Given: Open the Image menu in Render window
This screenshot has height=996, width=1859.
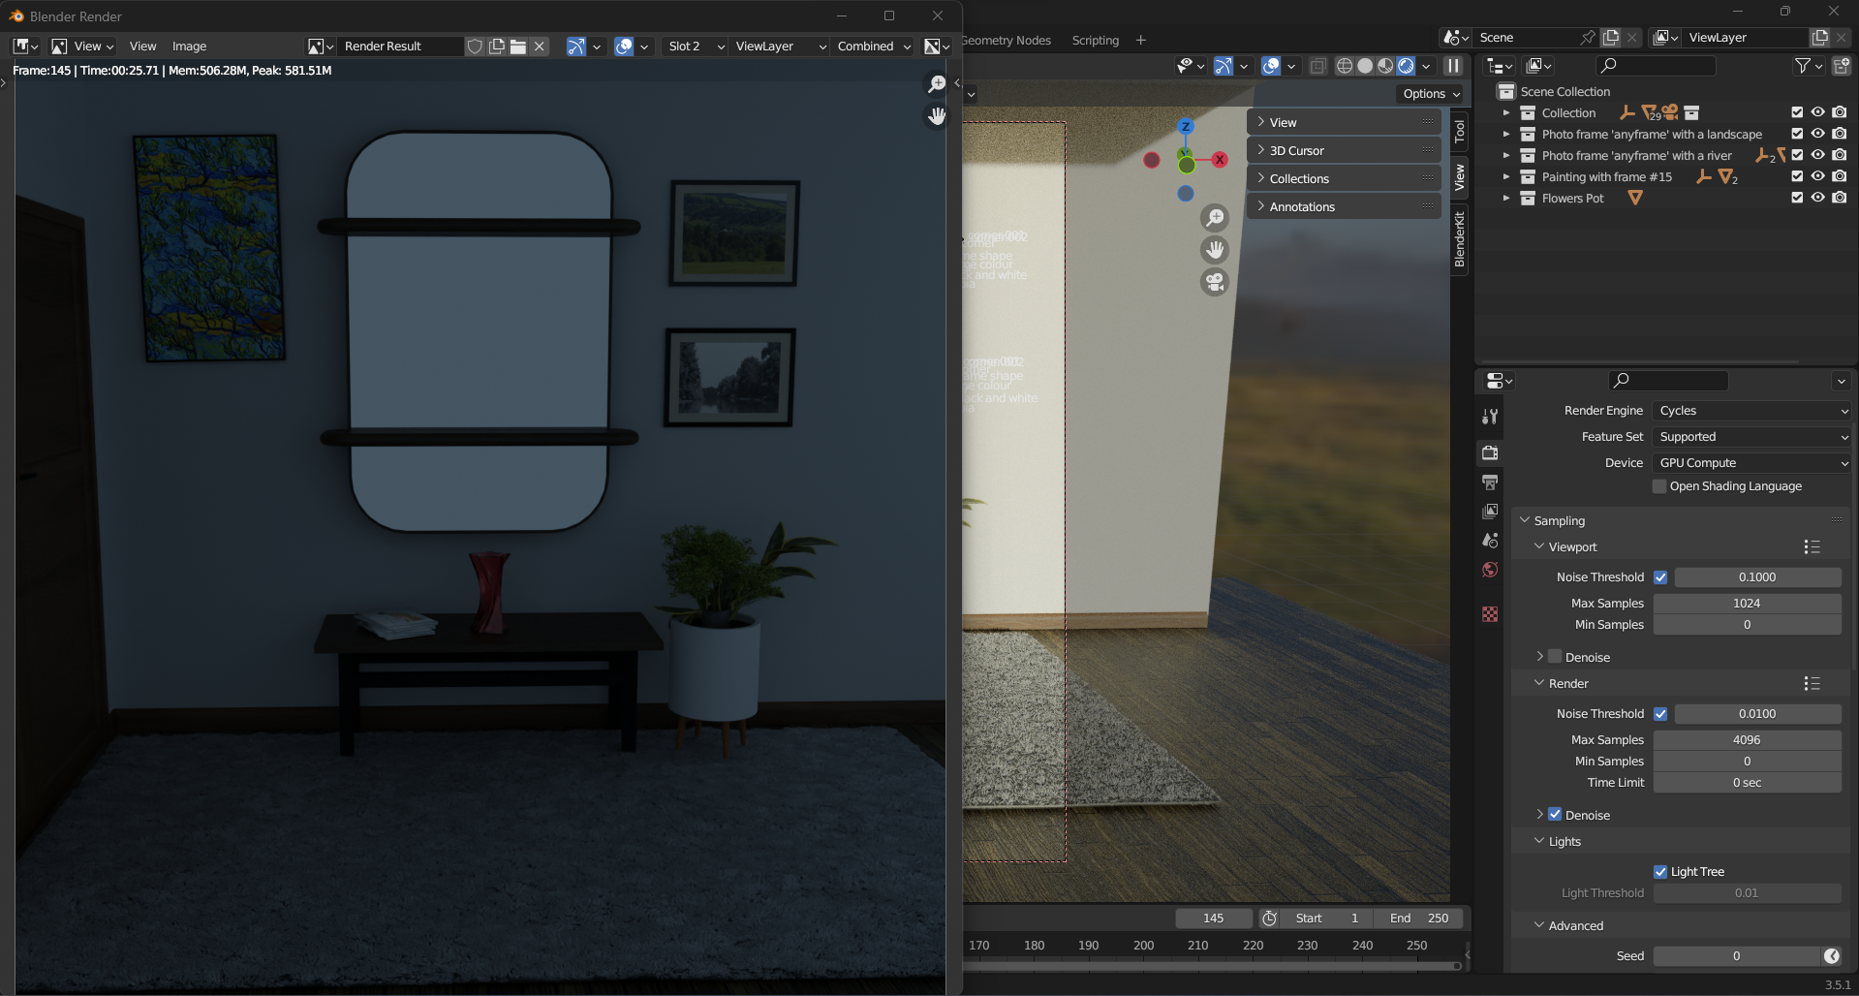Looking at the screenshot, I should [x=189, y=47].
